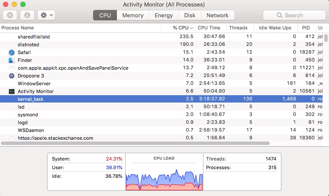Image resolution: width=329 pixels, height=196 pixels.
Task: Click the Idle 36.78% value
Action: [x=114, y=176]
